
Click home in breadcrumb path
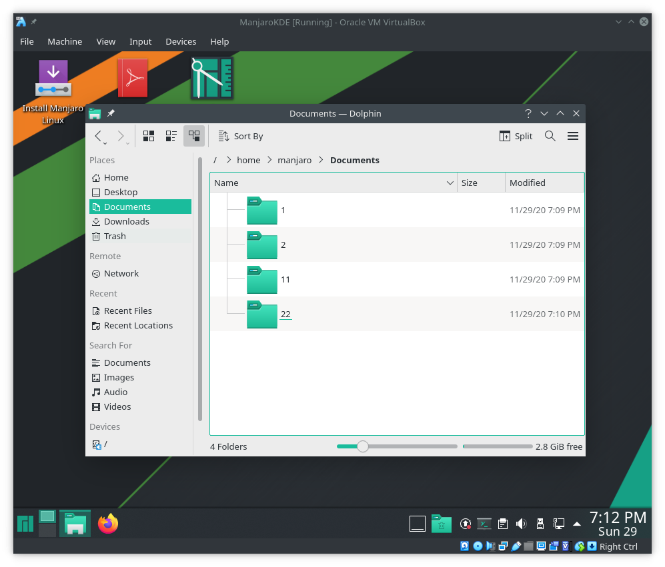(x=249, y=160)
